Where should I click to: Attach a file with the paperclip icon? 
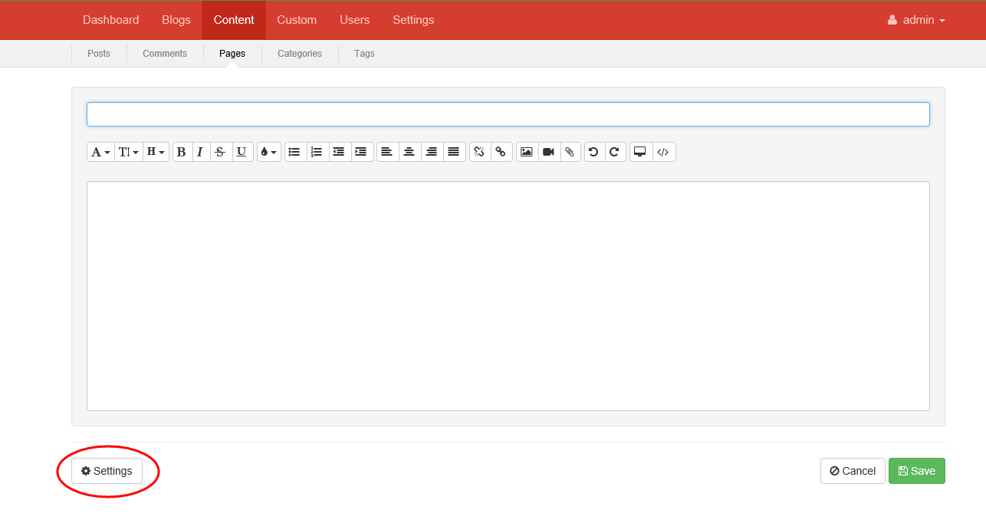pos(570,152)
